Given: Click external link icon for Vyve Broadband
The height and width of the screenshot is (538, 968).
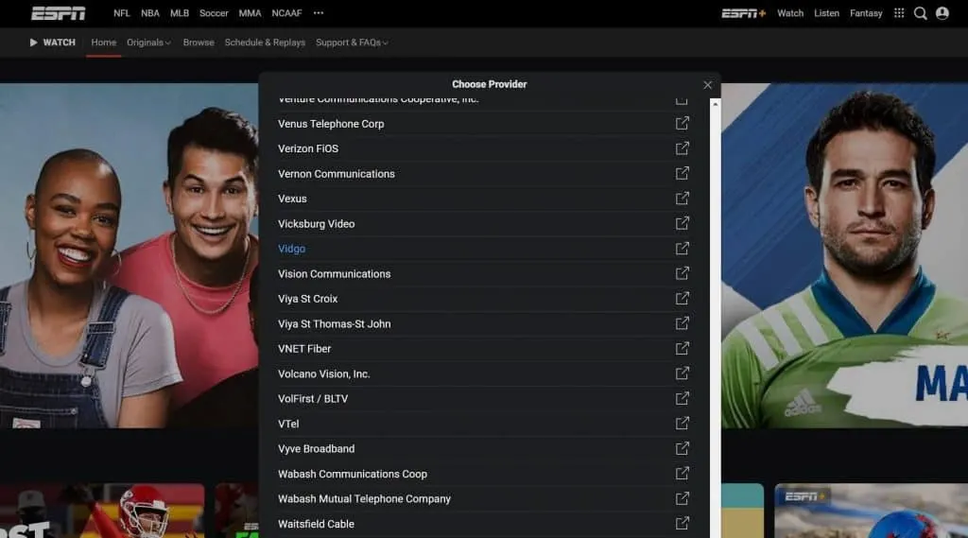Looking at the screenshot, I should [682, 448].
